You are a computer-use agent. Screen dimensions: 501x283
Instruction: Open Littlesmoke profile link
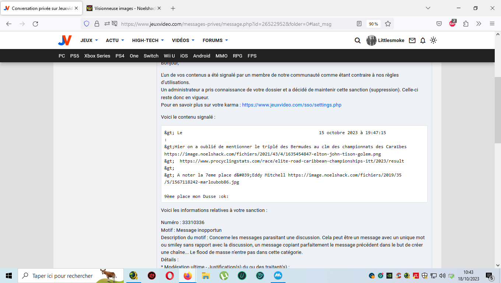click(x=390, y=41)
